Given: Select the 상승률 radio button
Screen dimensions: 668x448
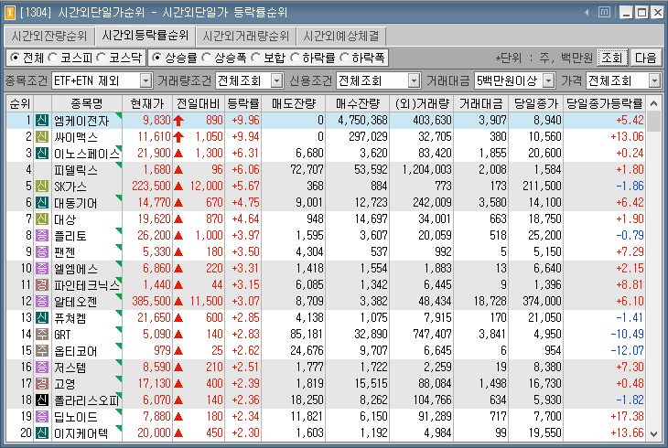Looking at the screenshot, I should [x=156, y=57].
